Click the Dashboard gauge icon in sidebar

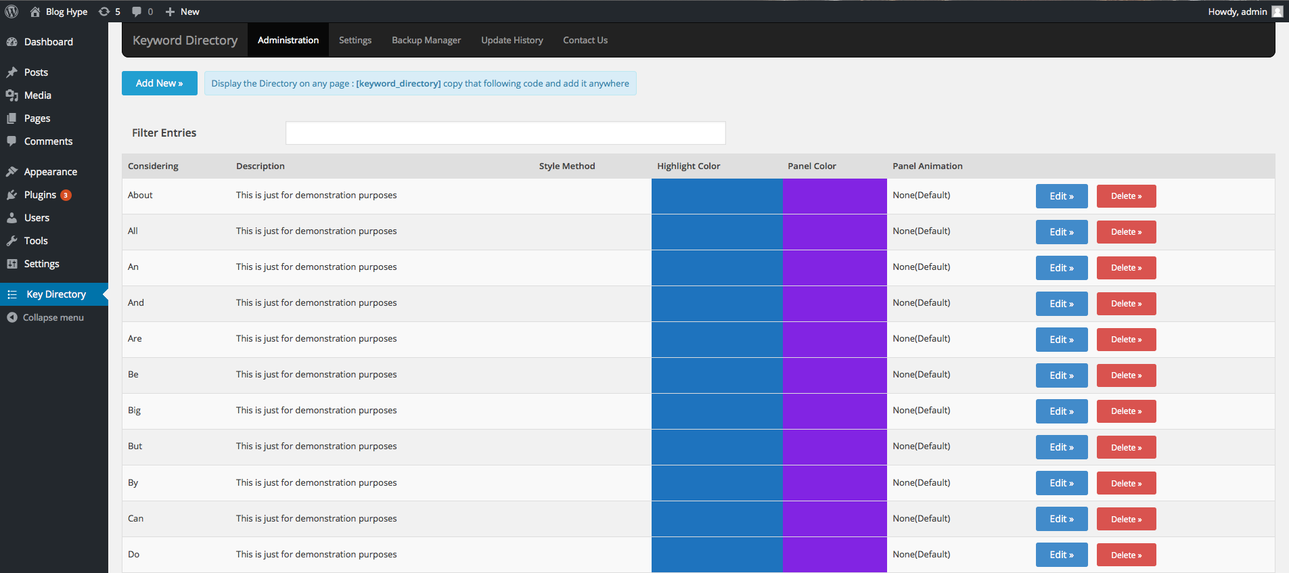(x=12, y=42)
